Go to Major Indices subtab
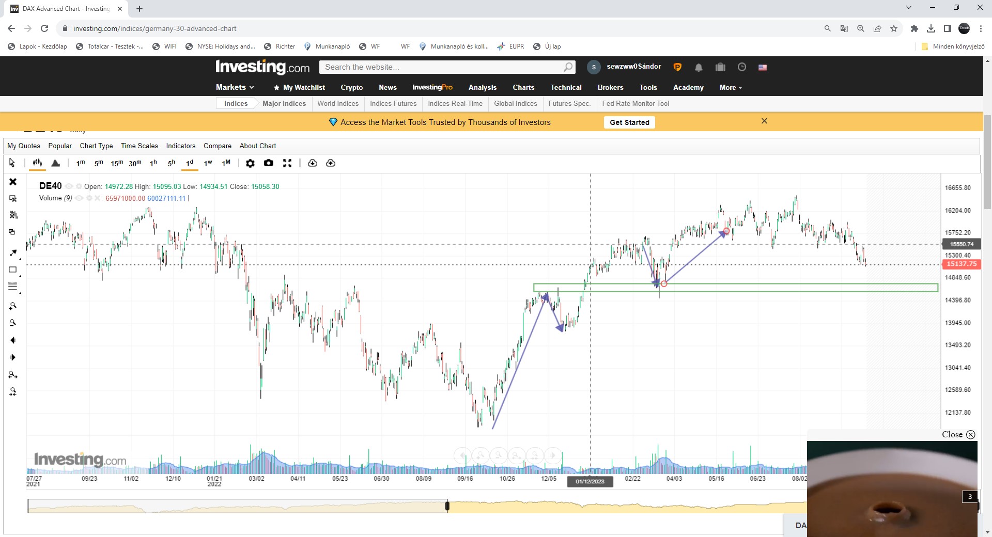This screenshot has height=537, width=992. pos(284,103)
